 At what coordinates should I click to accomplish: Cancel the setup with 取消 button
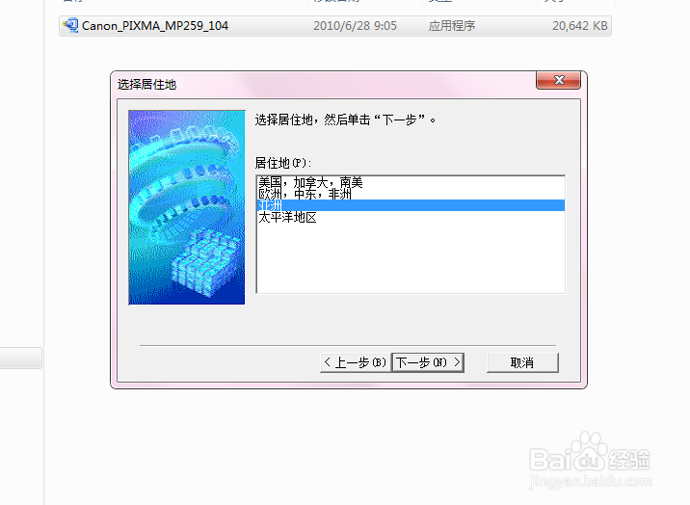pos(522,362)
